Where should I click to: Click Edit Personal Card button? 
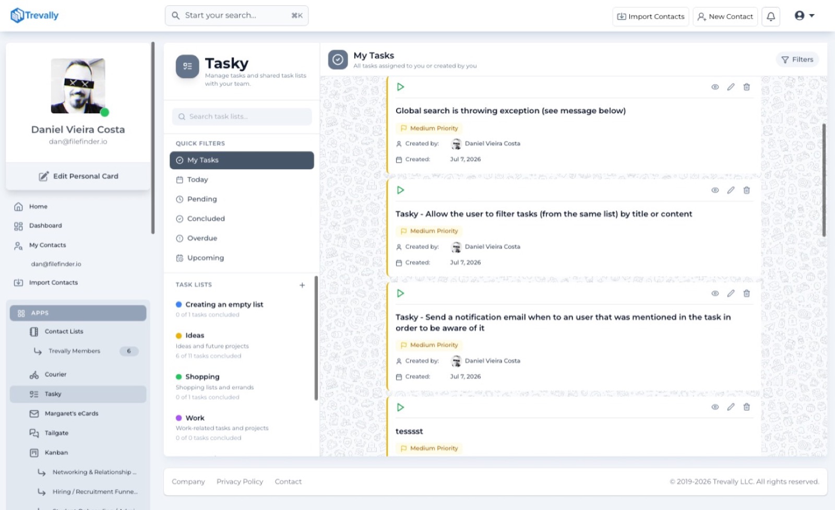point(78,176)
